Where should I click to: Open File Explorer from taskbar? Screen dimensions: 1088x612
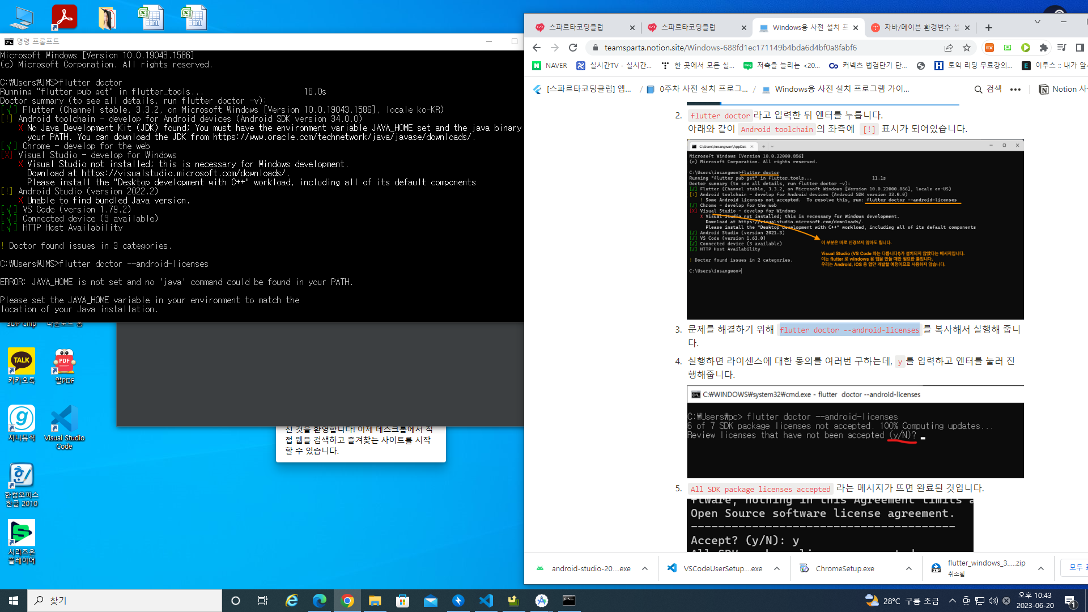[375, 601]
